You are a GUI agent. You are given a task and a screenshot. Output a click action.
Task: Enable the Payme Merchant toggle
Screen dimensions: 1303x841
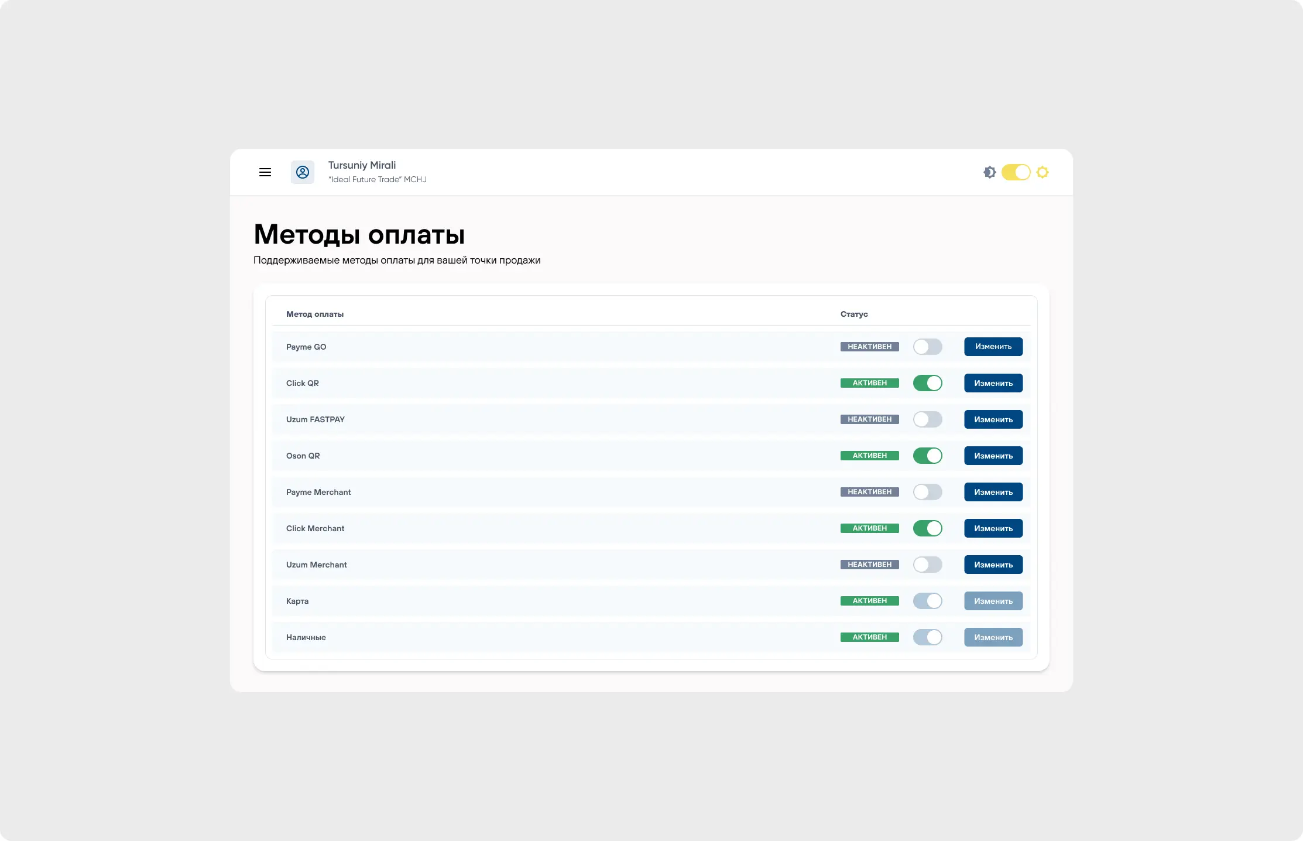928,492
